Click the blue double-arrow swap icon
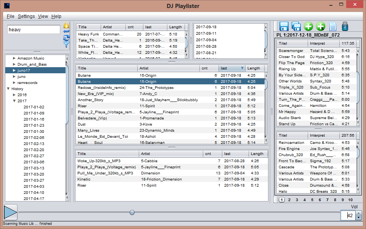 point(66,31)
